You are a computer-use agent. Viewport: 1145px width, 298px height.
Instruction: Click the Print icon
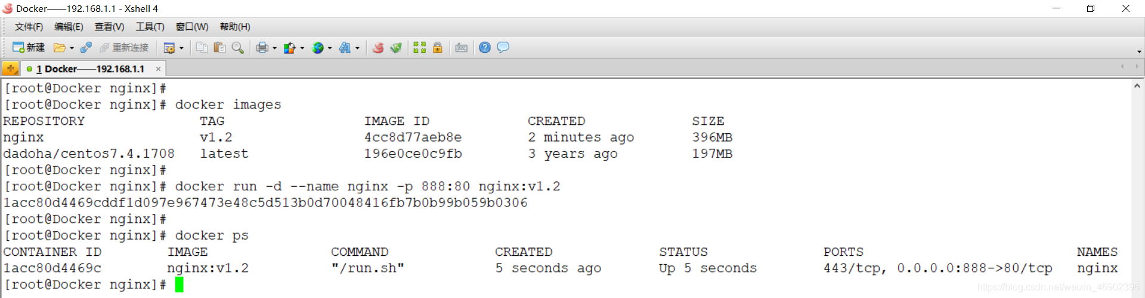262,48
